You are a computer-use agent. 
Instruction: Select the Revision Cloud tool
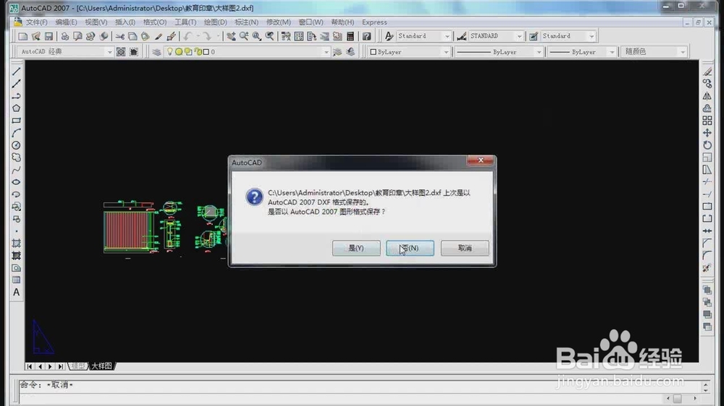click(16, 157)
